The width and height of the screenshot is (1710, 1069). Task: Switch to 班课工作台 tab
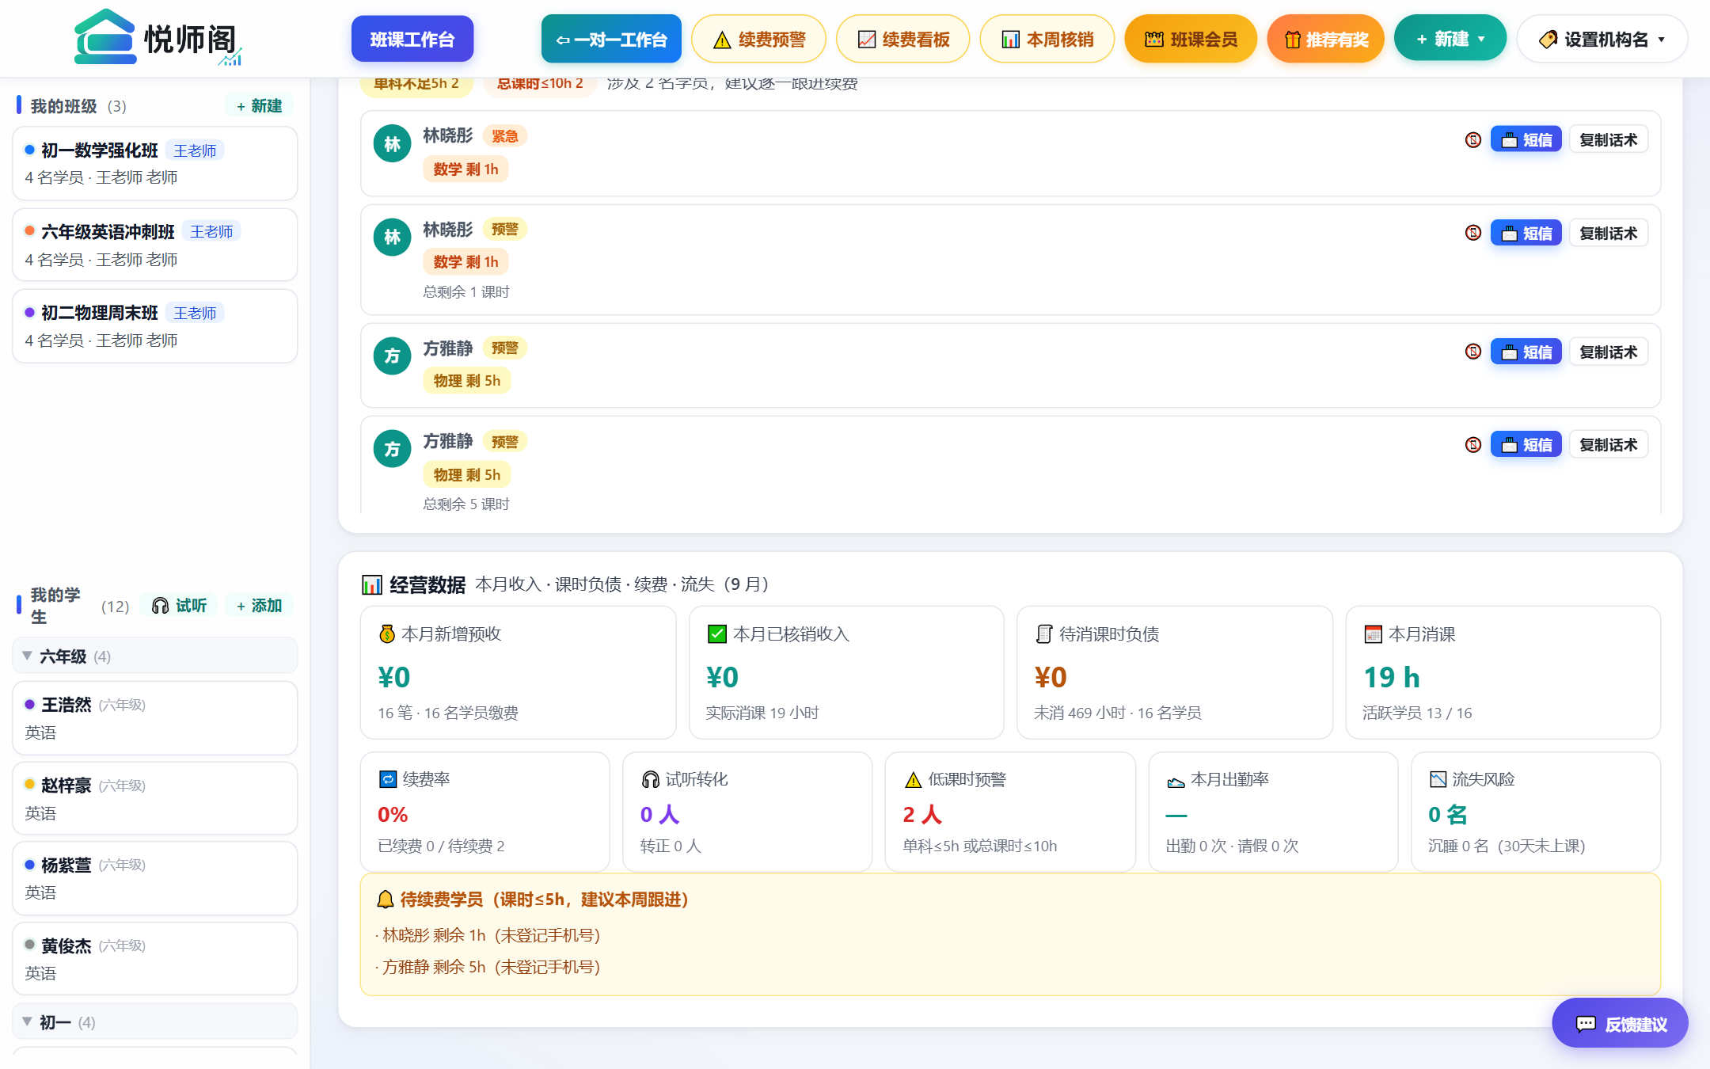(412, 39)
